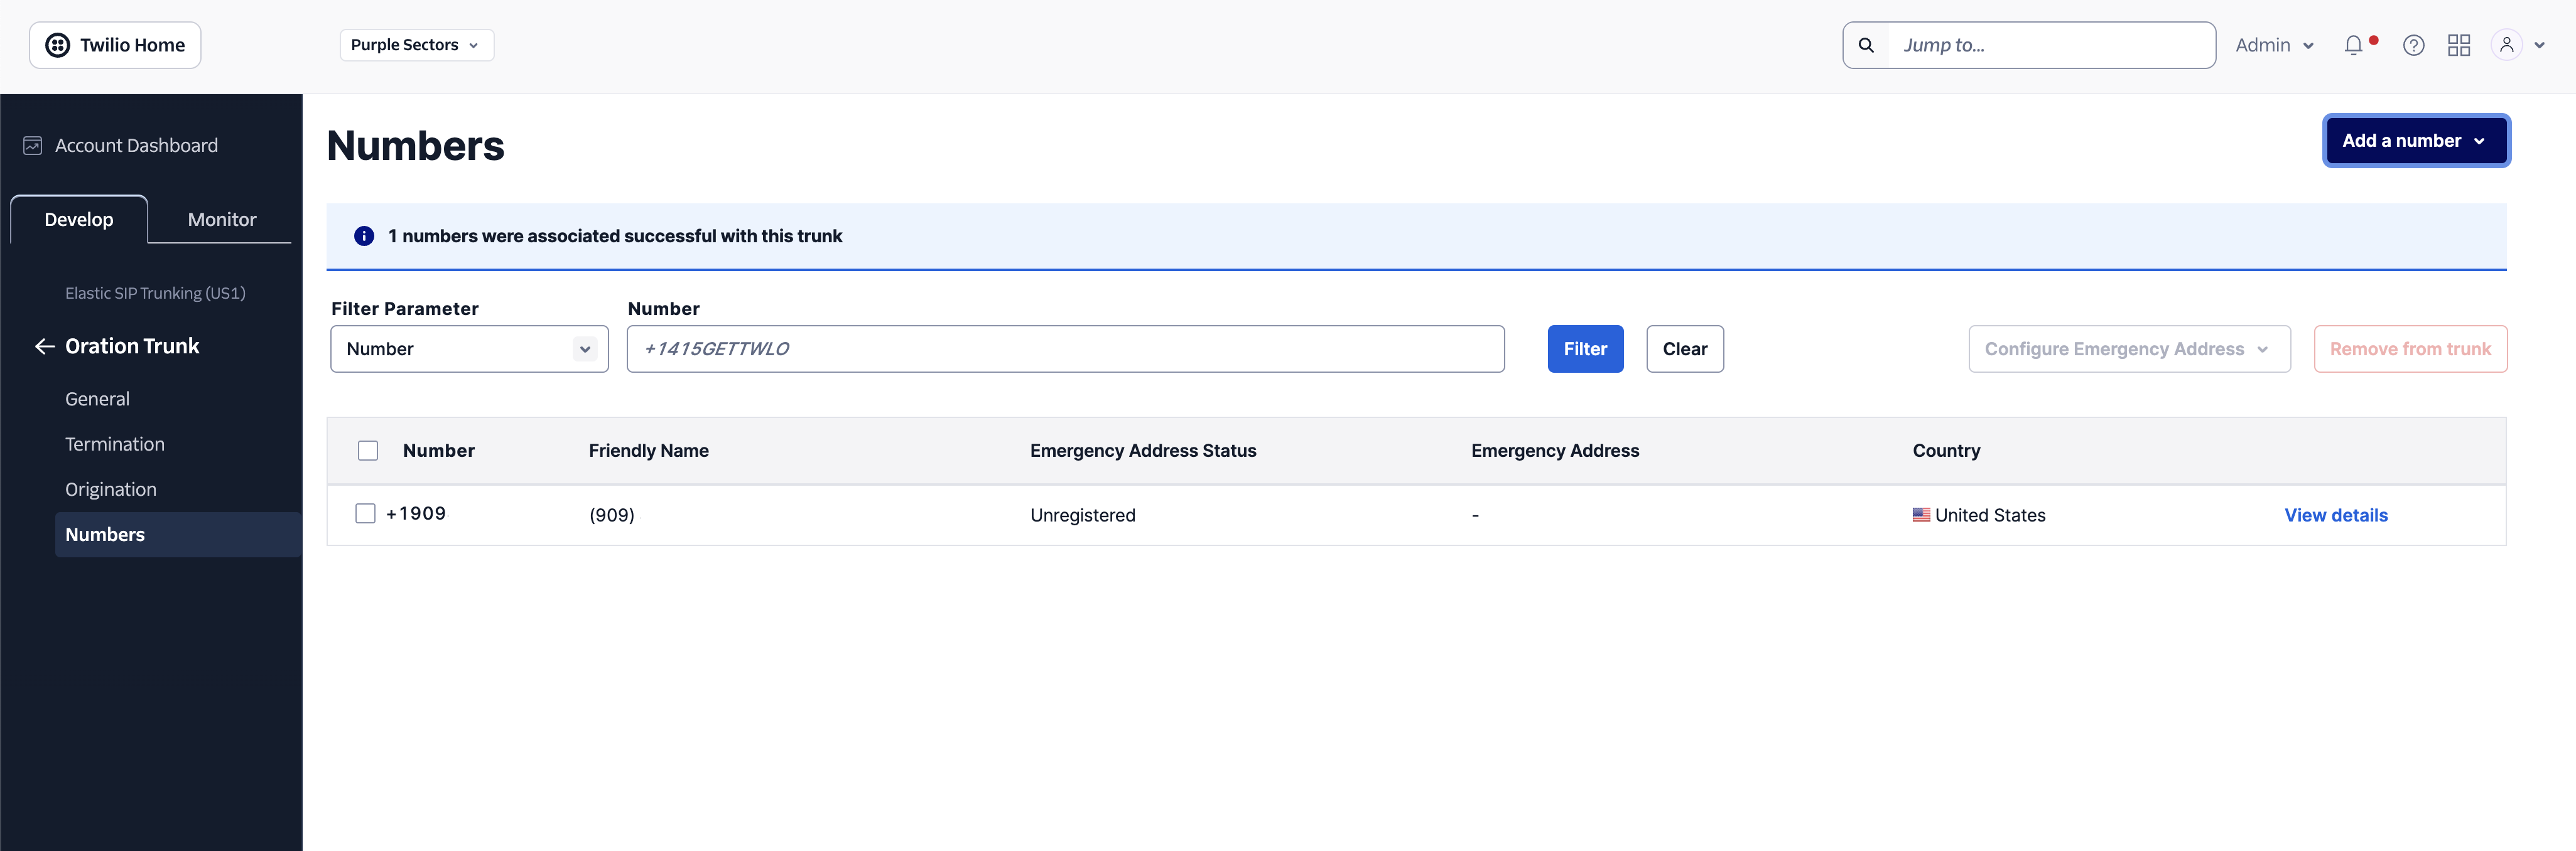The image size is (2576, 851).
Task: Click the search magnifier icon
Action: (1866, 45)
